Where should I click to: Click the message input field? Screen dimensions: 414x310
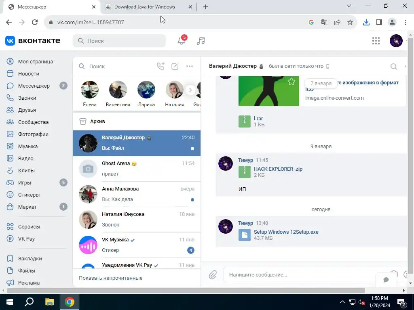tap(301, 274)
